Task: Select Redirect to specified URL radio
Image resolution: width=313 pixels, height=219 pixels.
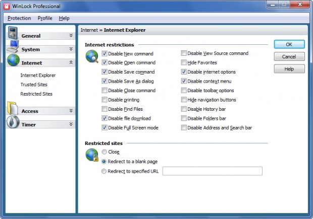Action: pos(104,171)
